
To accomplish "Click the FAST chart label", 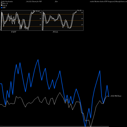I will tap(13, 32).
